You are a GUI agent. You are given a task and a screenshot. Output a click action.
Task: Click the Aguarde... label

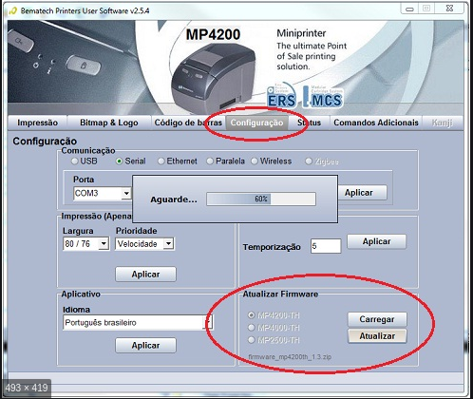[174, 199]
